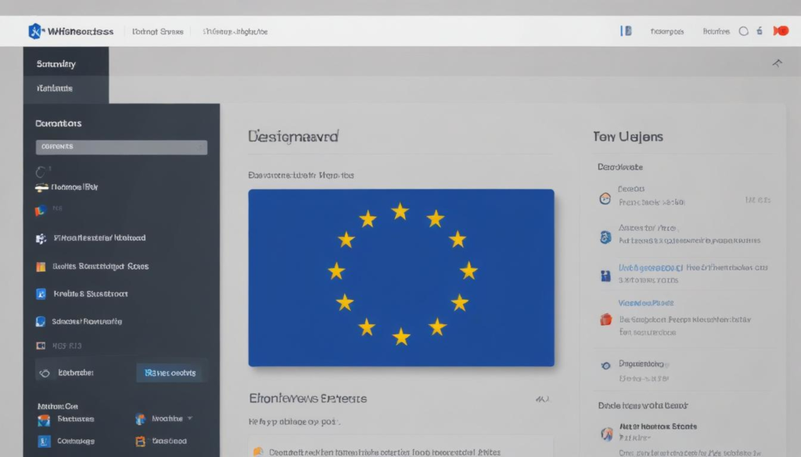
Task: Click the "Eedbrober" button in sidebar
Action: pos(76,373)
